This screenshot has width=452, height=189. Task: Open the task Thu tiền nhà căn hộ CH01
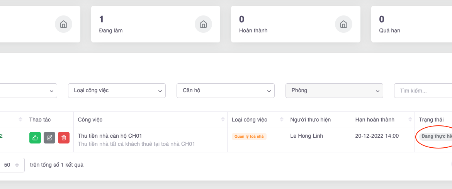coord(110,136)
